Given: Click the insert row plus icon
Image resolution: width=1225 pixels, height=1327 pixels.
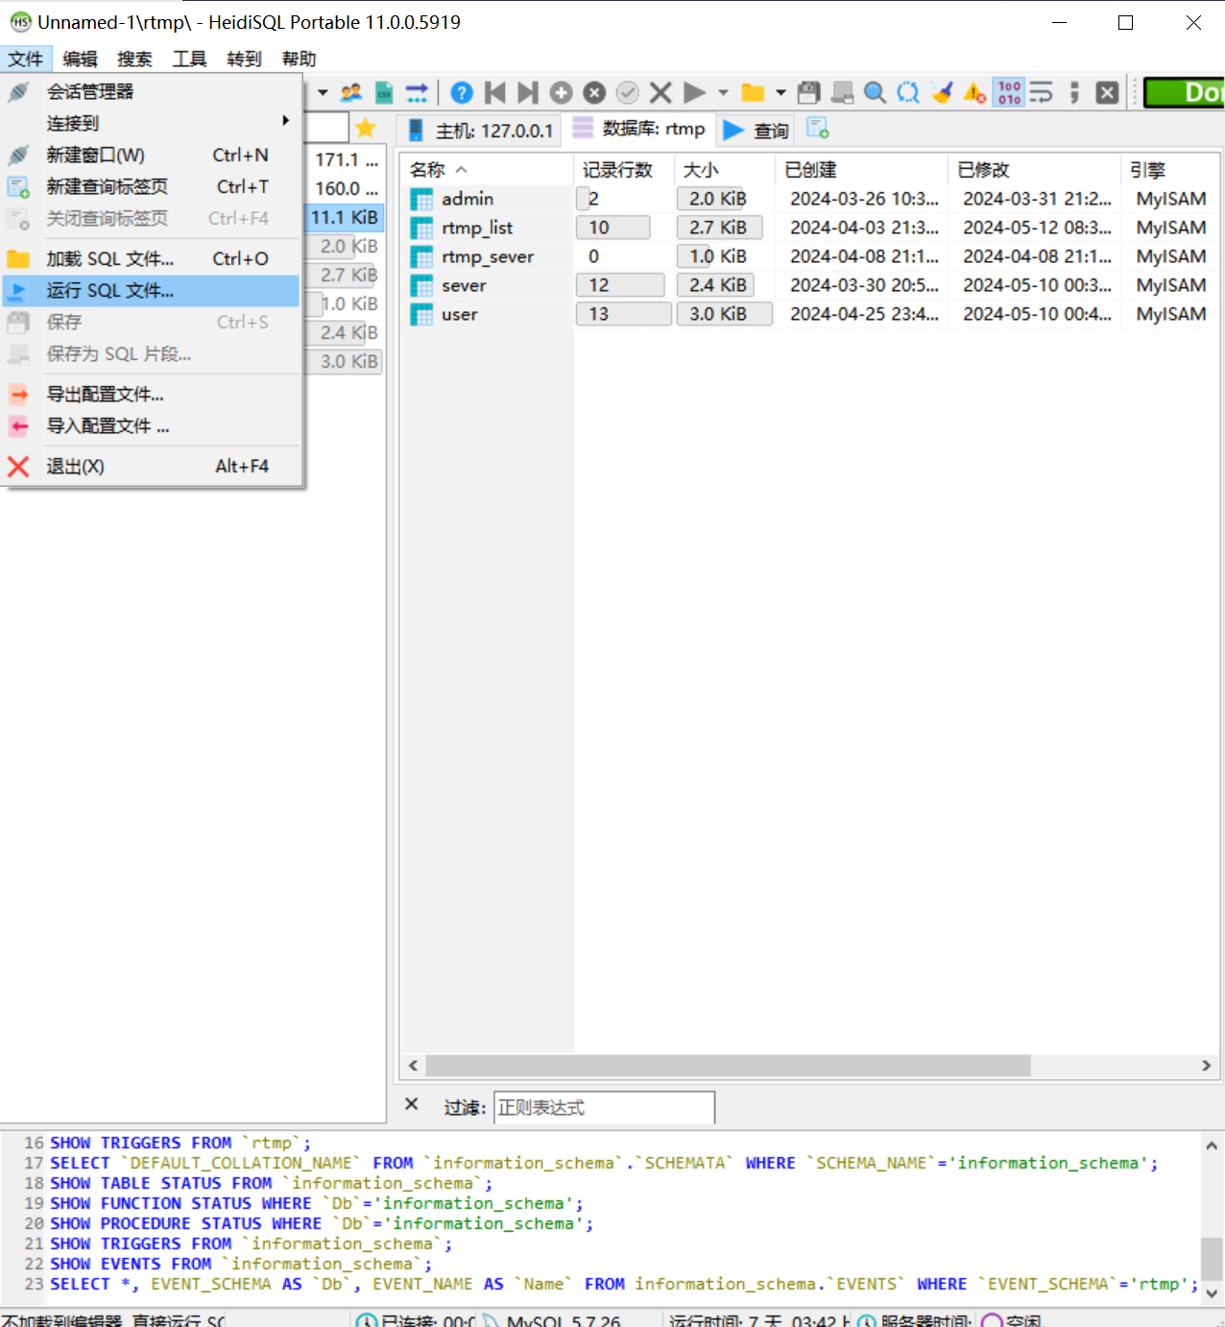Looking at the screenshot, I should pos(562,92).
